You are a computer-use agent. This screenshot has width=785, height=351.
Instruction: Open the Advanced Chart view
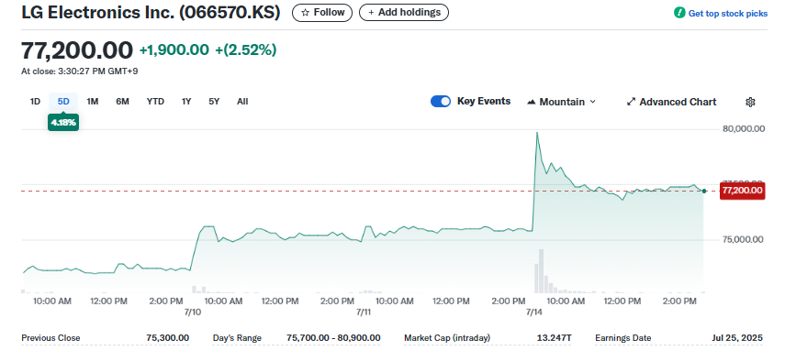click(671, 102)
